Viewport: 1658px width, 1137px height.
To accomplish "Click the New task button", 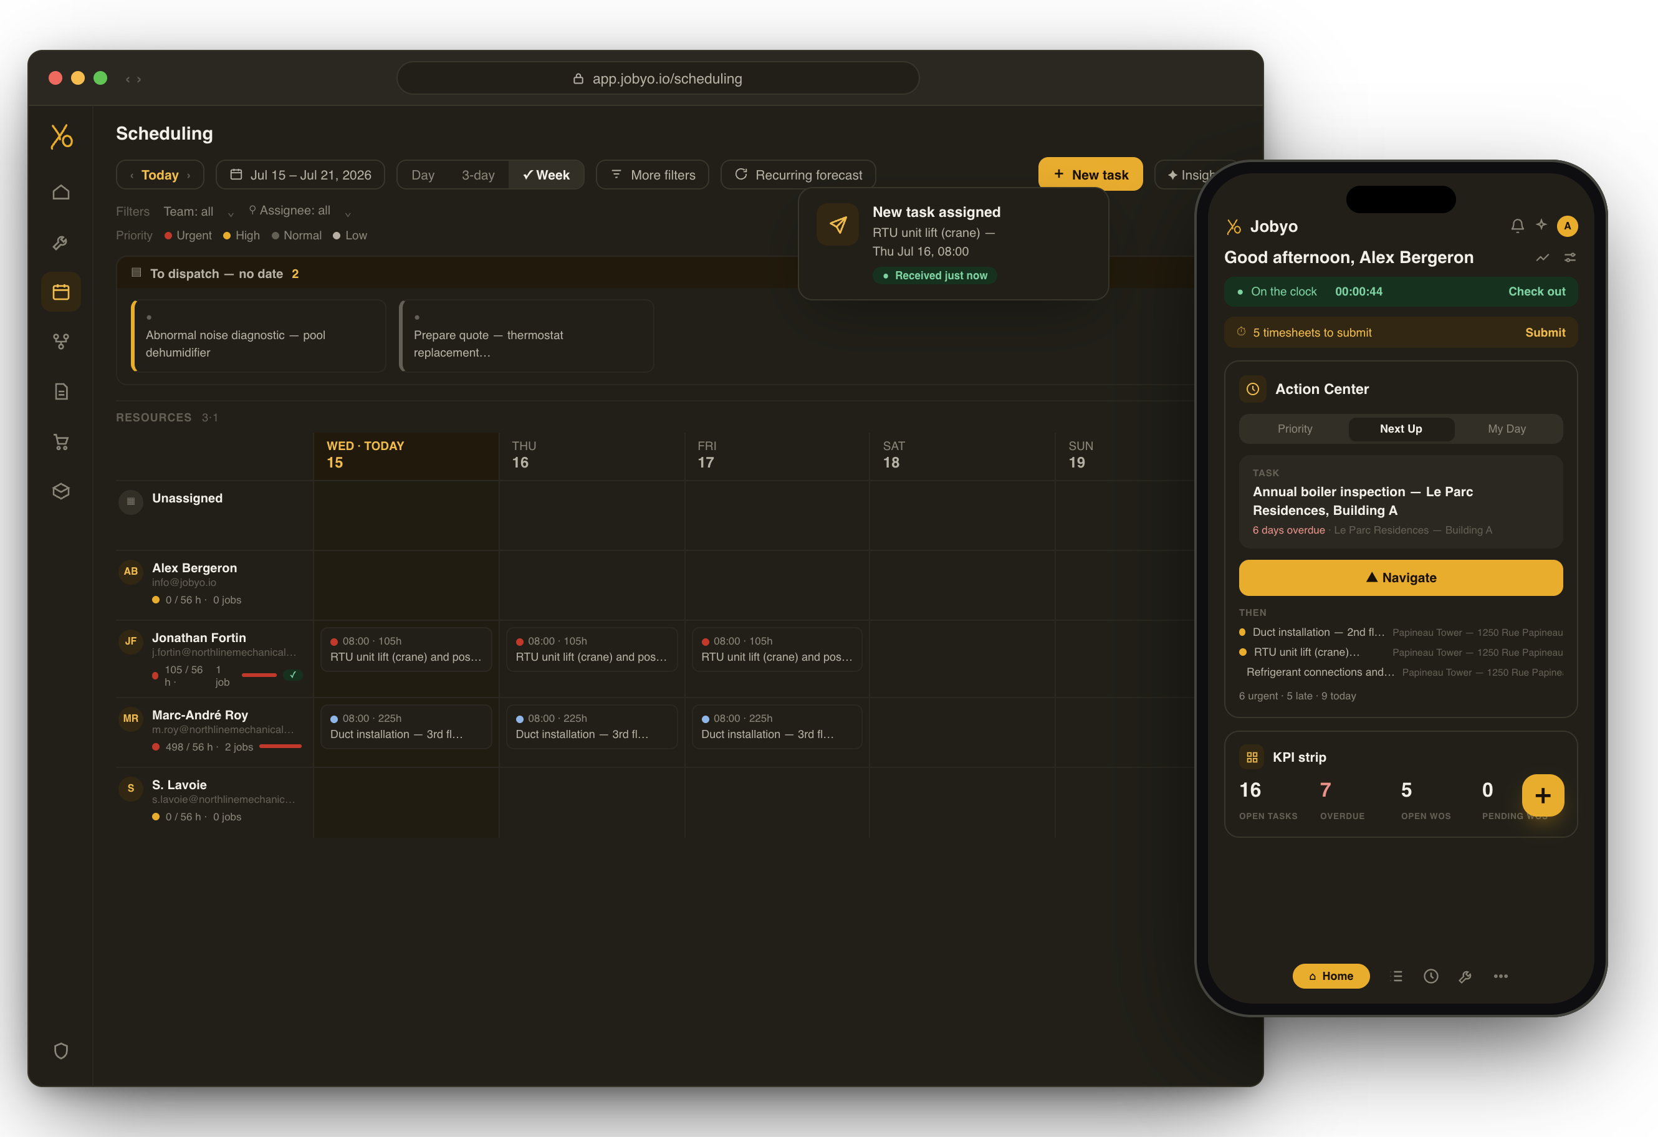I will point(1090,174).
